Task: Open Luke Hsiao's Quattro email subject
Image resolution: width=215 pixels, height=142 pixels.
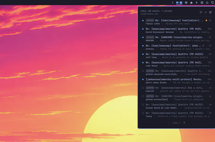Action: (x=174, y=62)
